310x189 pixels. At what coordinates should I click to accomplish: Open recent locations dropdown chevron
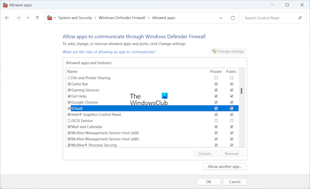click(28, 18)
